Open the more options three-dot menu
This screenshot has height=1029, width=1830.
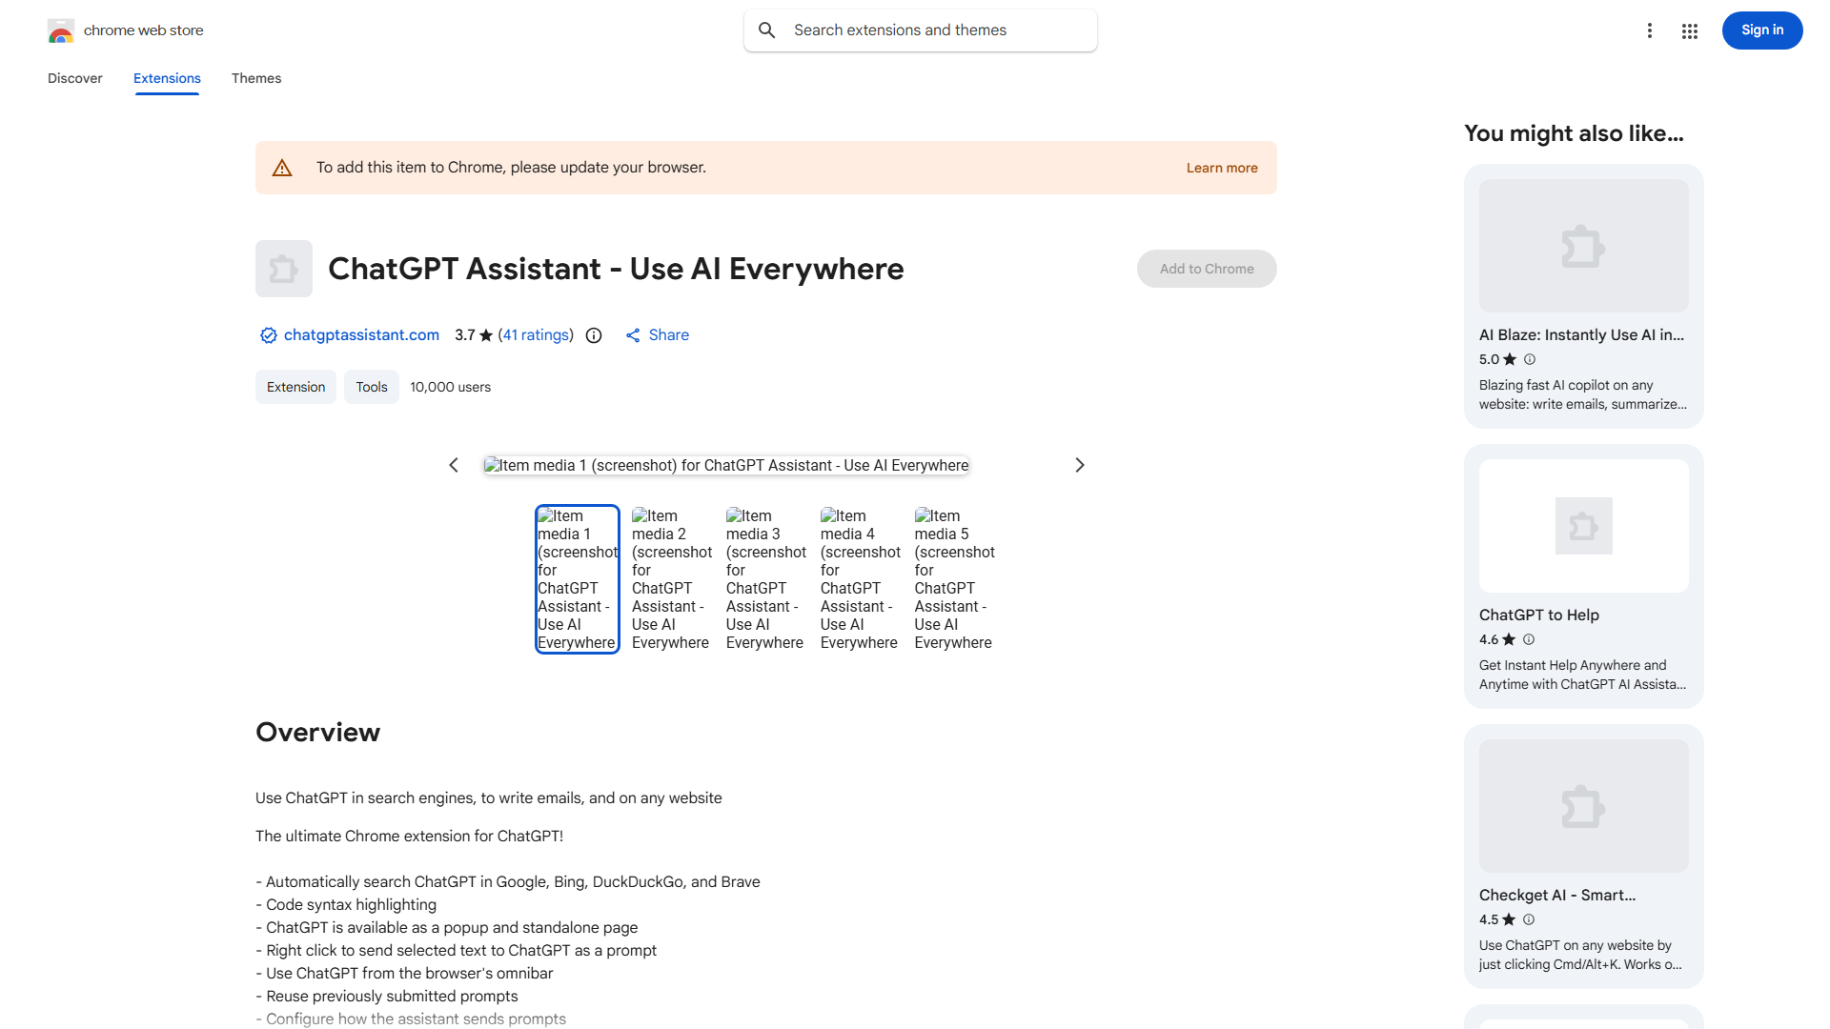coord(1650,30)
